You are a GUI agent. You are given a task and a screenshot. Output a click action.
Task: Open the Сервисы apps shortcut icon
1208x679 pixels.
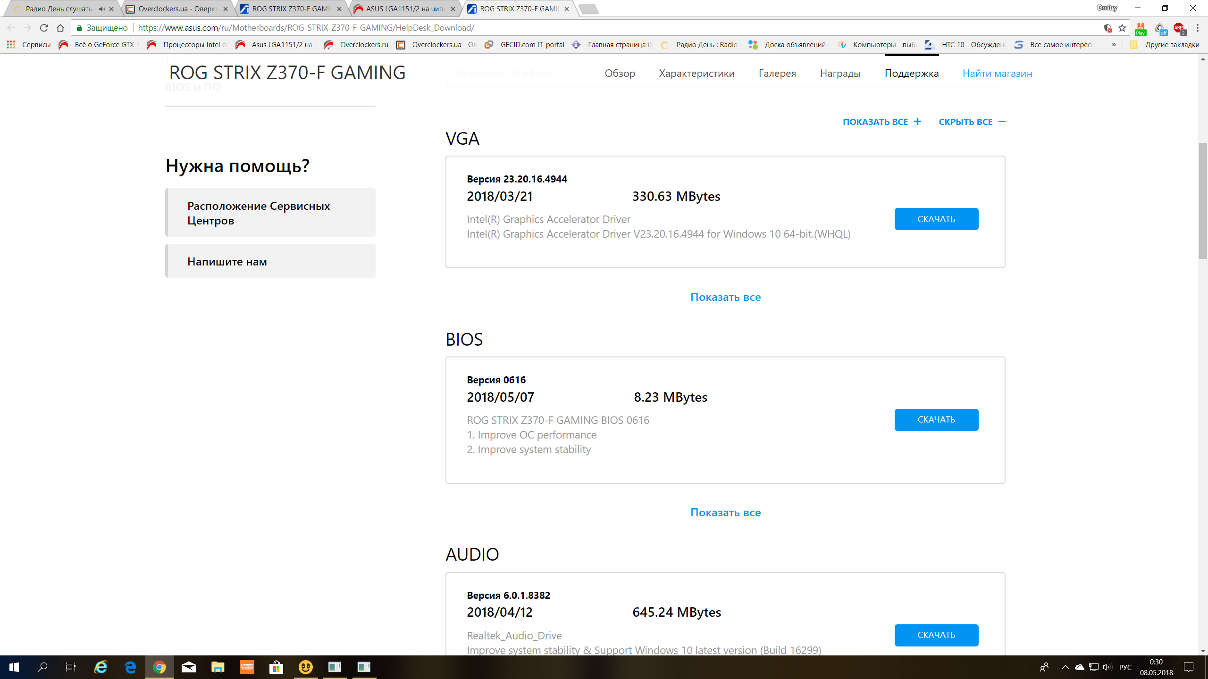[x=11, y=45]
